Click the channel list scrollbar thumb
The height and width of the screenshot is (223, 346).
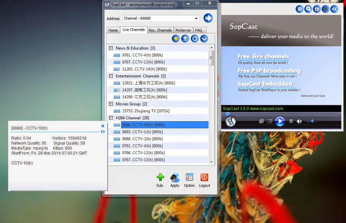211,58
